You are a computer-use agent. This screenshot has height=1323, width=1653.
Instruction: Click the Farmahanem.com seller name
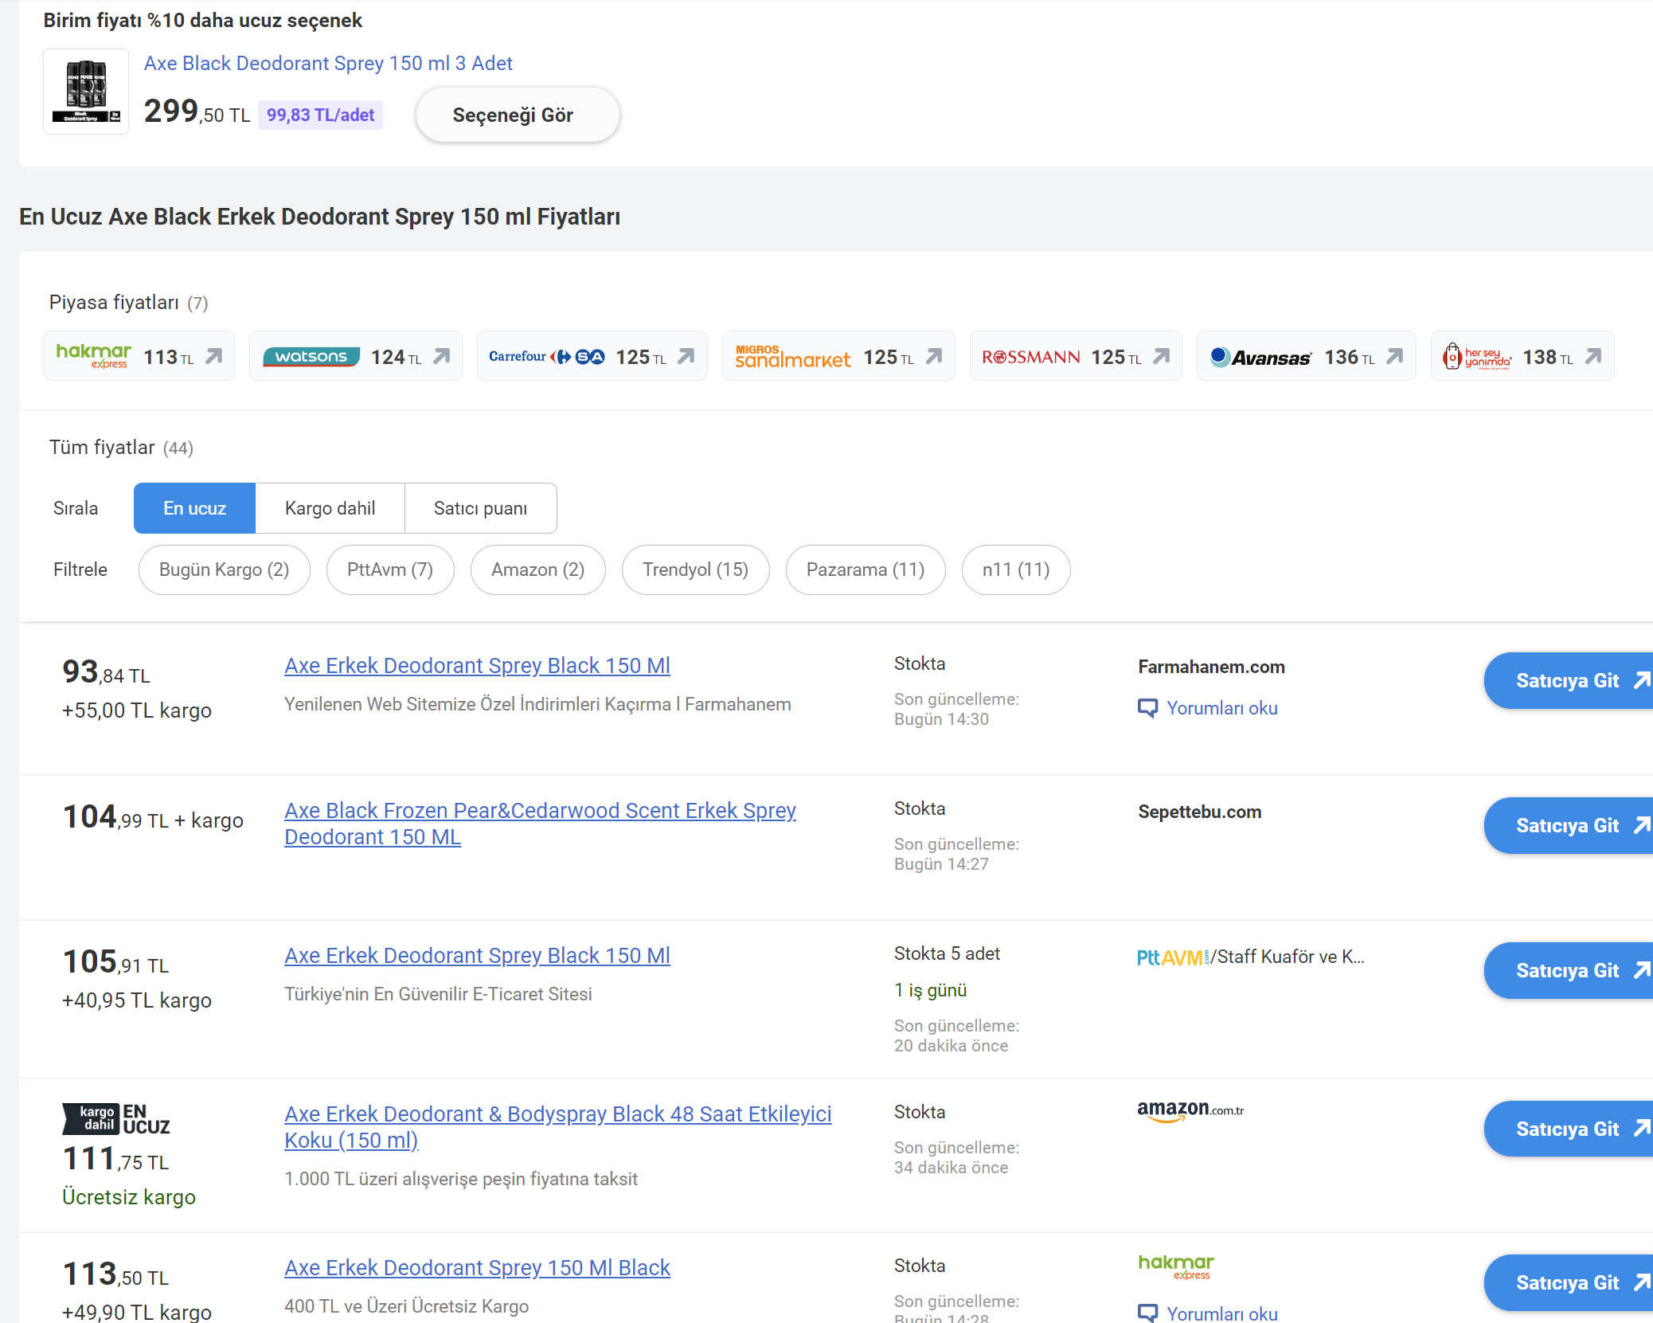1211,667
